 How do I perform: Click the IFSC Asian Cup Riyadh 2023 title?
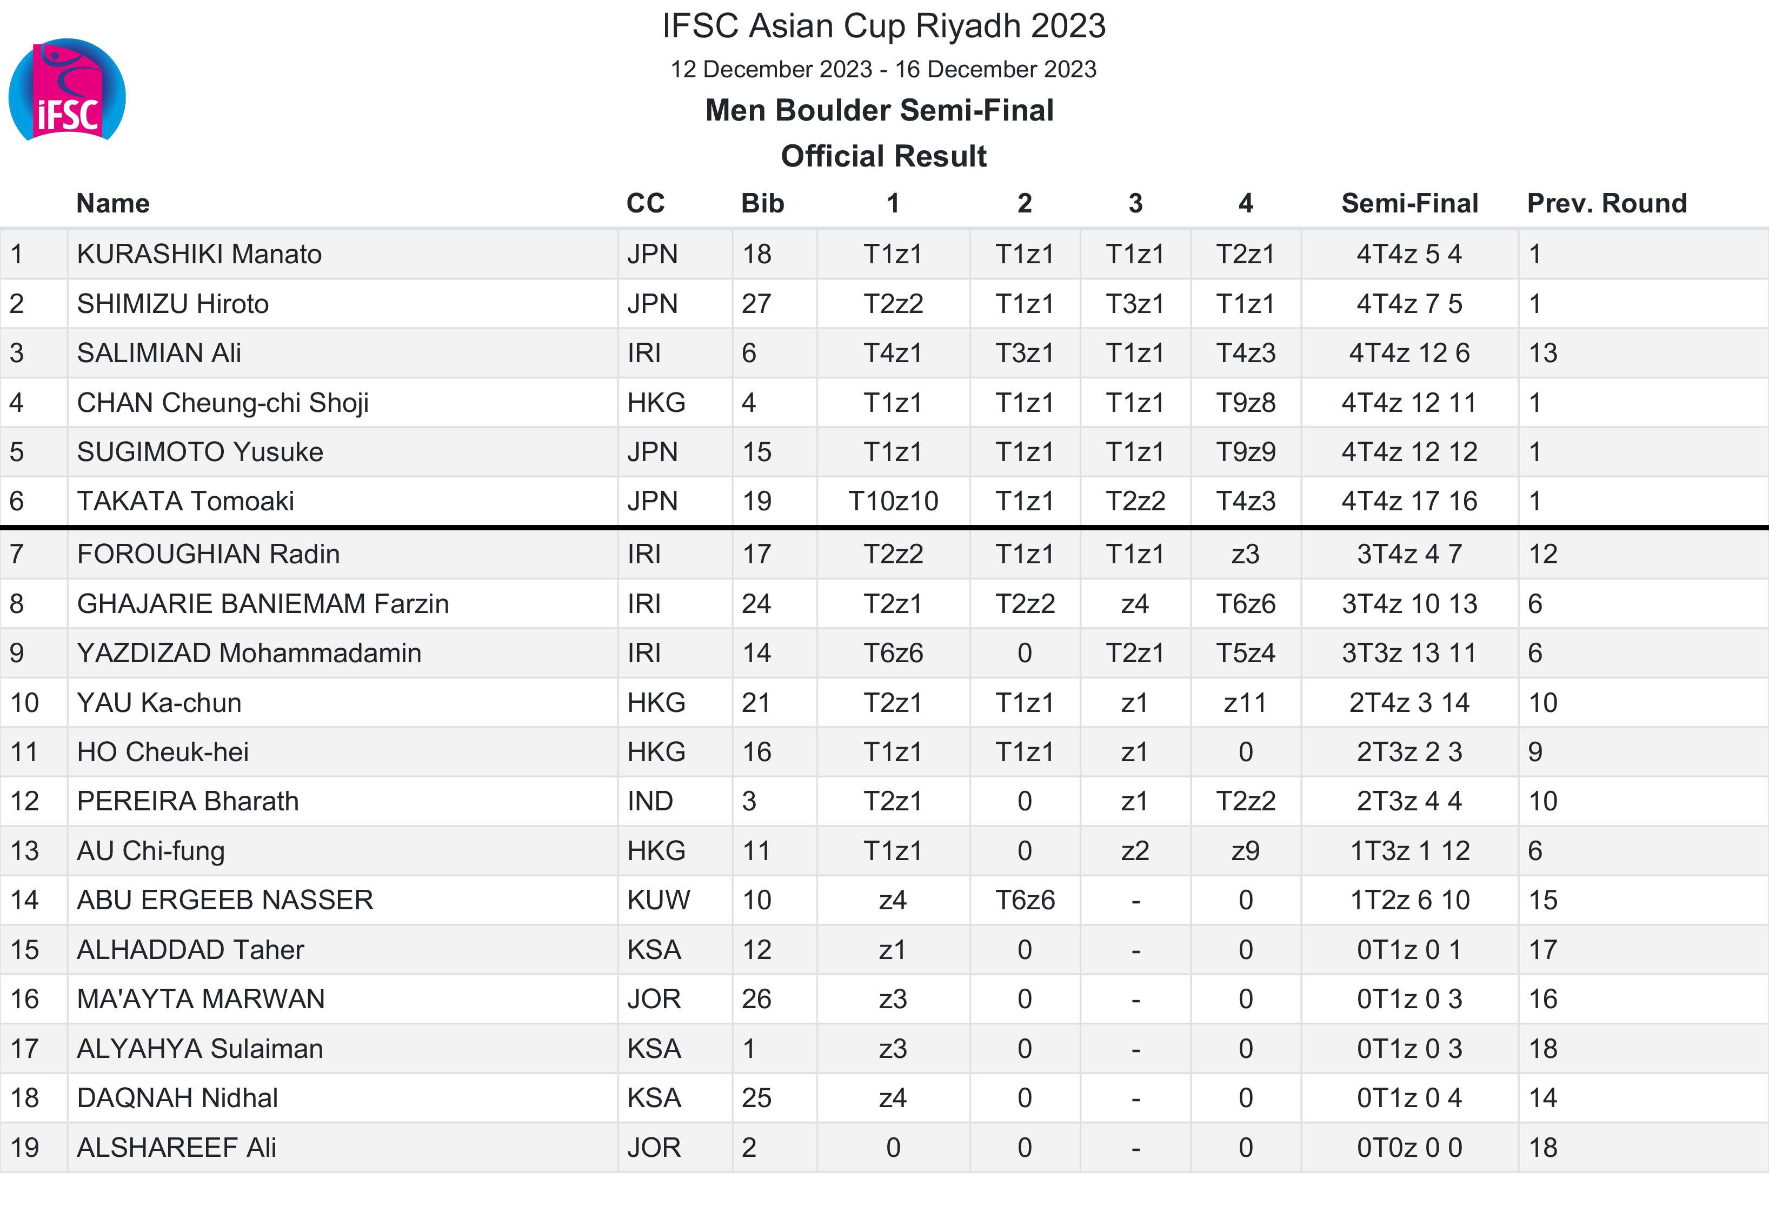884,26
